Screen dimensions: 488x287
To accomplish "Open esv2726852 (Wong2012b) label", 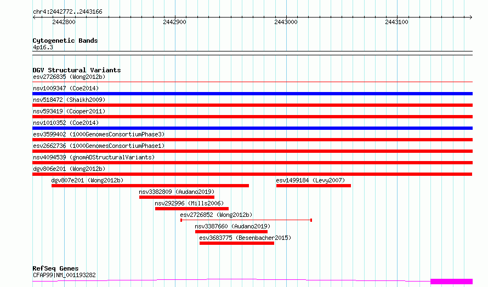I will point(216,215).
